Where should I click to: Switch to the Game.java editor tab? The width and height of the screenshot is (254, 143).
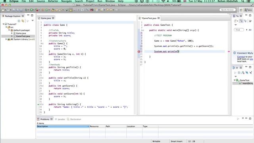click(x=46, y=18)
